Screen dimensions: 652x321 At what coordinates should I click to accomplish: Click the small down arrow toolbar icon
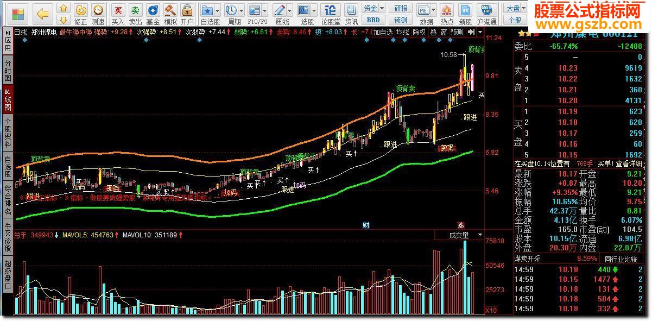click(64, 20)
